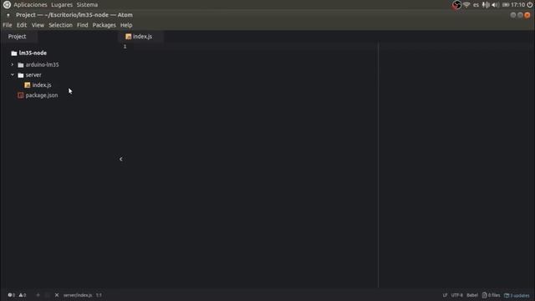535x301 pixels.
Task: Open the Edit menu
Action: (x=22, y=25)
